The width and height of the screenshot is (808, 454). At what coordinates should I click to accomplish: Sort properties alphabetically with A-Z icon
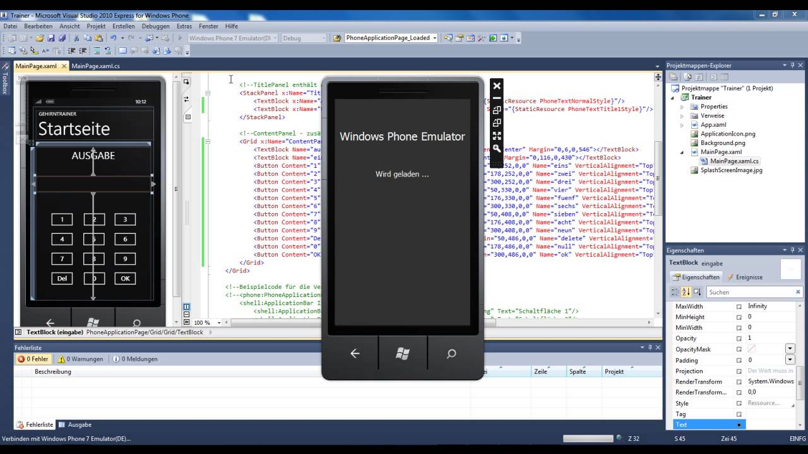686,292
